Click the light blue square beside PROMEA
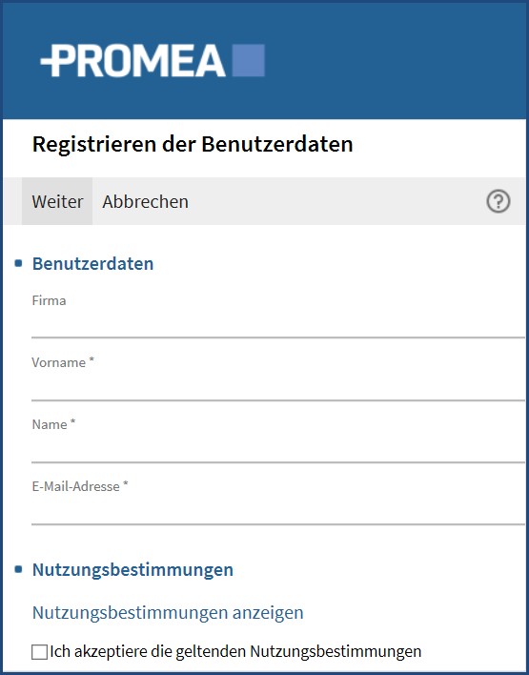This screenshot has width=529, height=675. pos(249,60)
